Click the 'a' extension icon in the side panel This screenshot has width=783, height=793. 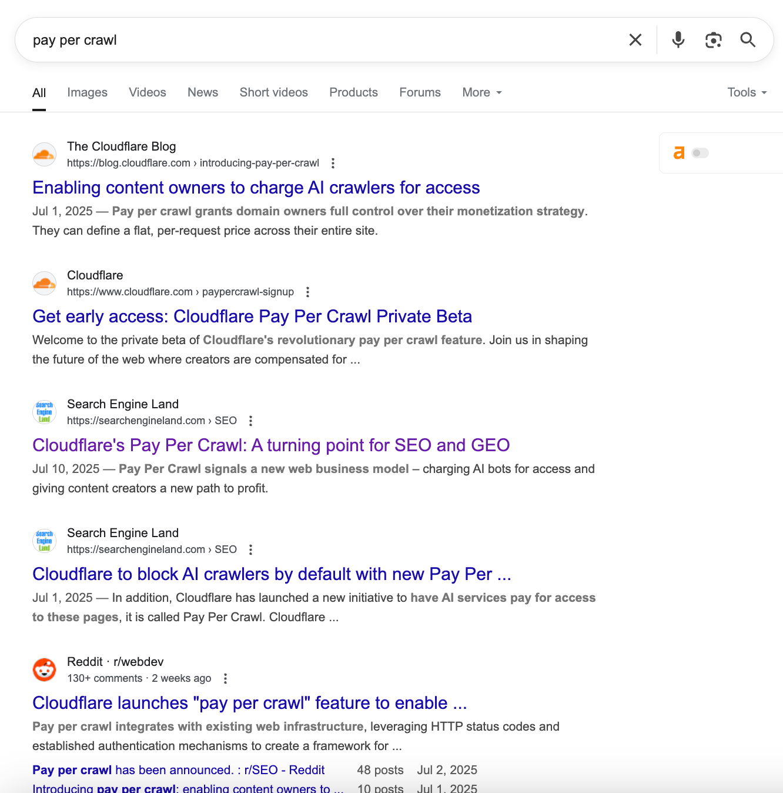[680, 152]
